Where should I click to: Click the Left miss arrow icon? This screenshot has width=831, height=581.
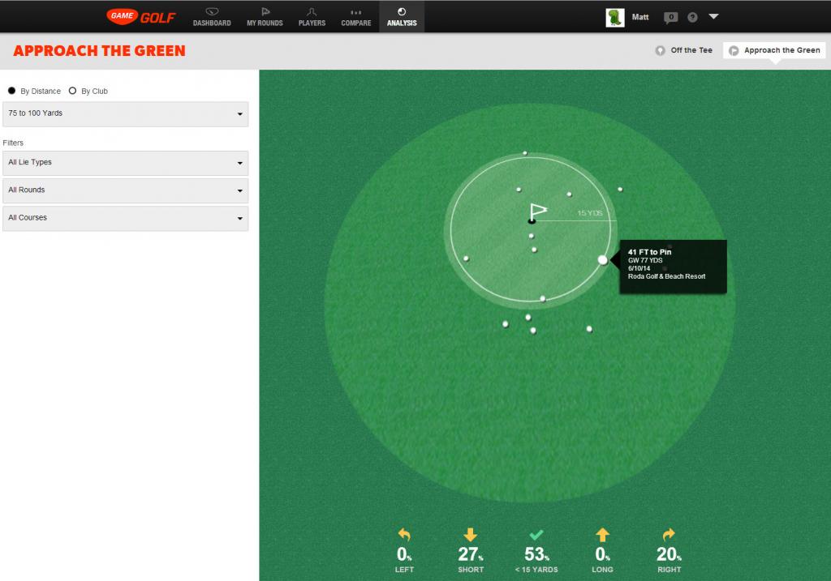404,535
